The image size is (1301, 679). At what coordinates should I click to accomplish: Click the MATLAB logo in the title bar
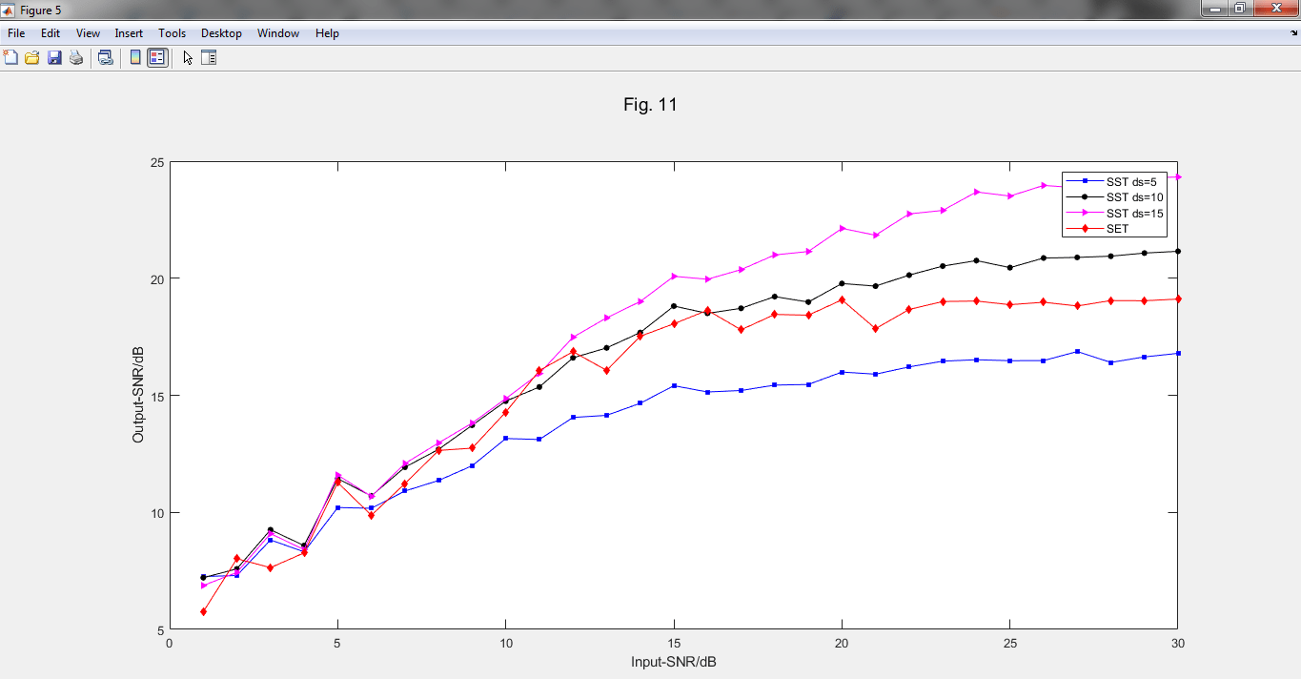tap(9, 9)
